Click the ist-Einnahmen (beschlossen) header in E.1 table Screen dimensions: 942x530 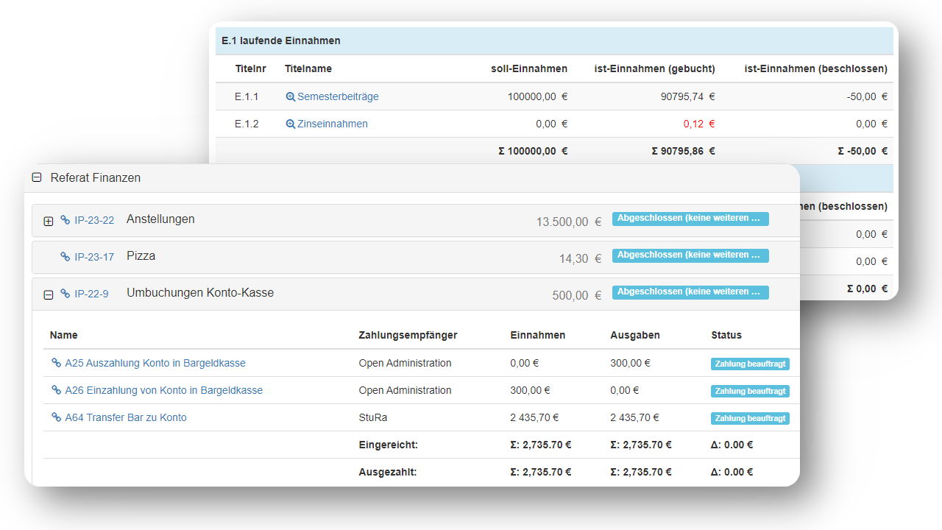(816, 68)
